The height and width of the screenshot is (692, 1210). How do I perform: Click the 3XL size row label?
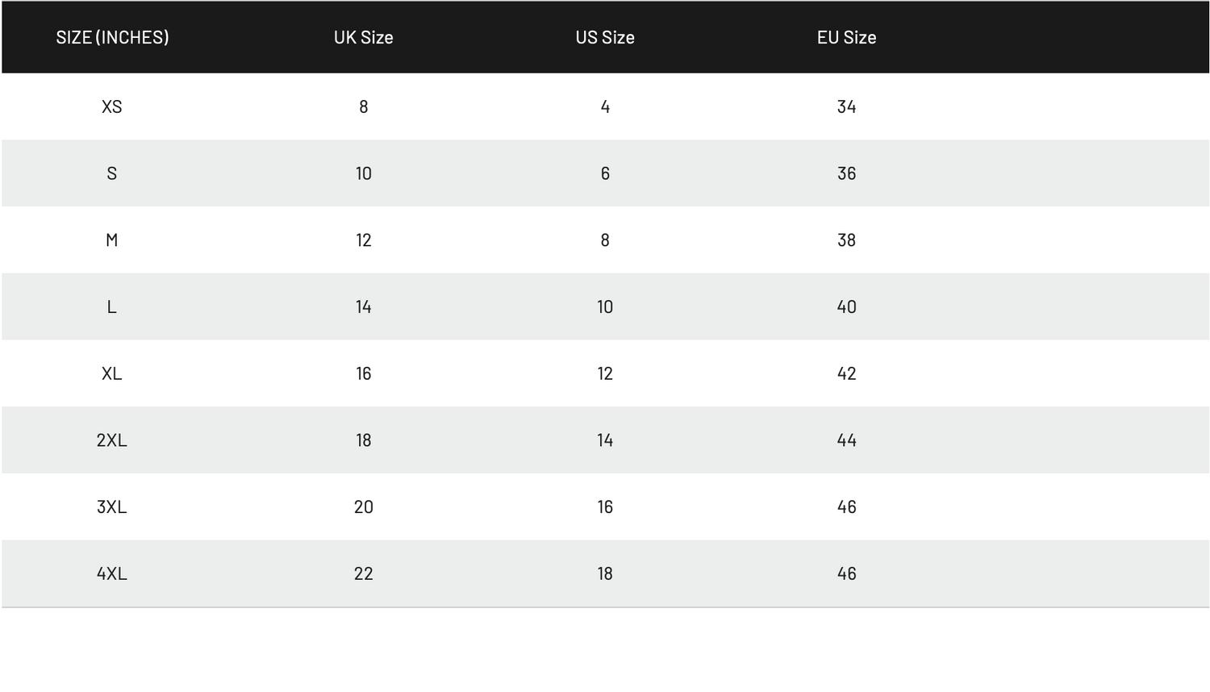coord(112,507)
